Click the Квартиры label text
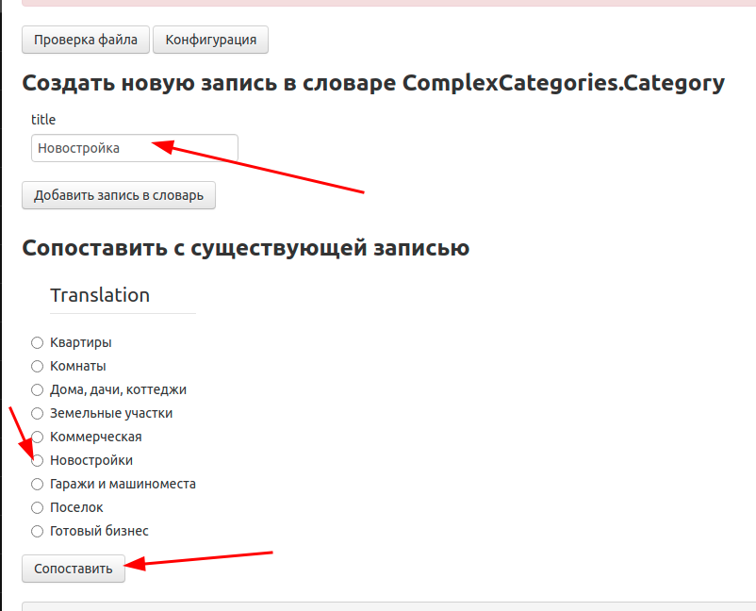This screenshot has height=611, width=756. click(x=81, y=342)
